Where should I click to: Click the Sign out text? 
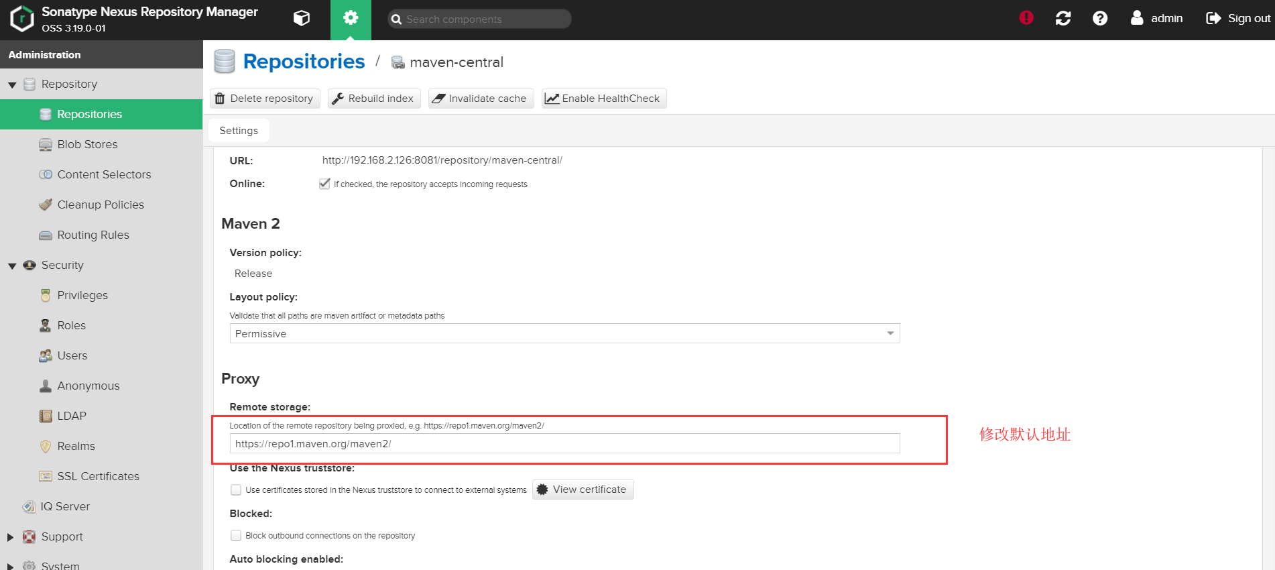(1249, 18)
